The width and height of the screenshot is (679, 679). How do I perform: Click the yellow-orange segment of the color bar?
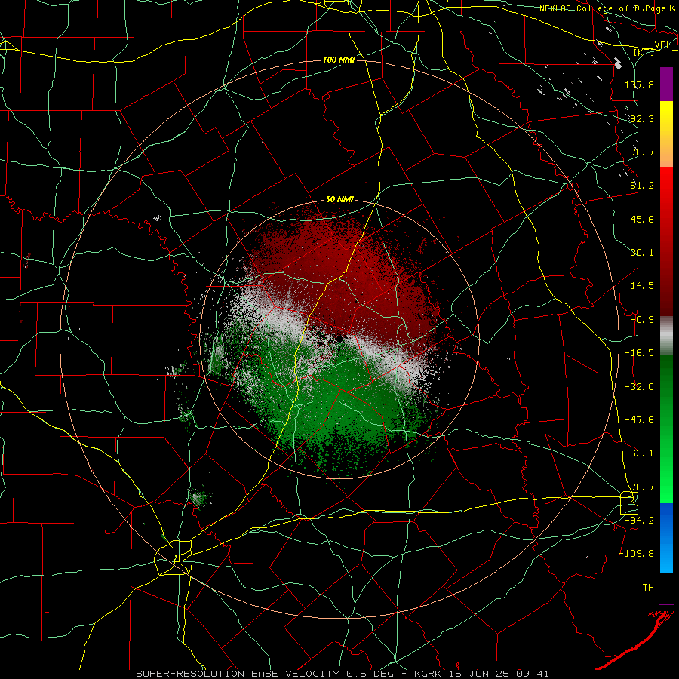[666, 134]
